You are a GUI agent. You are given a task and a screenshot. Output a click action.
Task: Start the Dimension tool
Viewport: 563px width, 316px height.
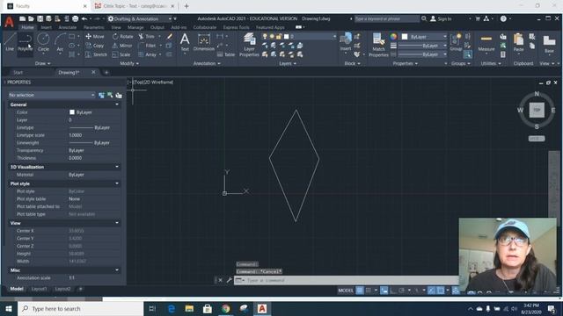click(x=204, y=42)
